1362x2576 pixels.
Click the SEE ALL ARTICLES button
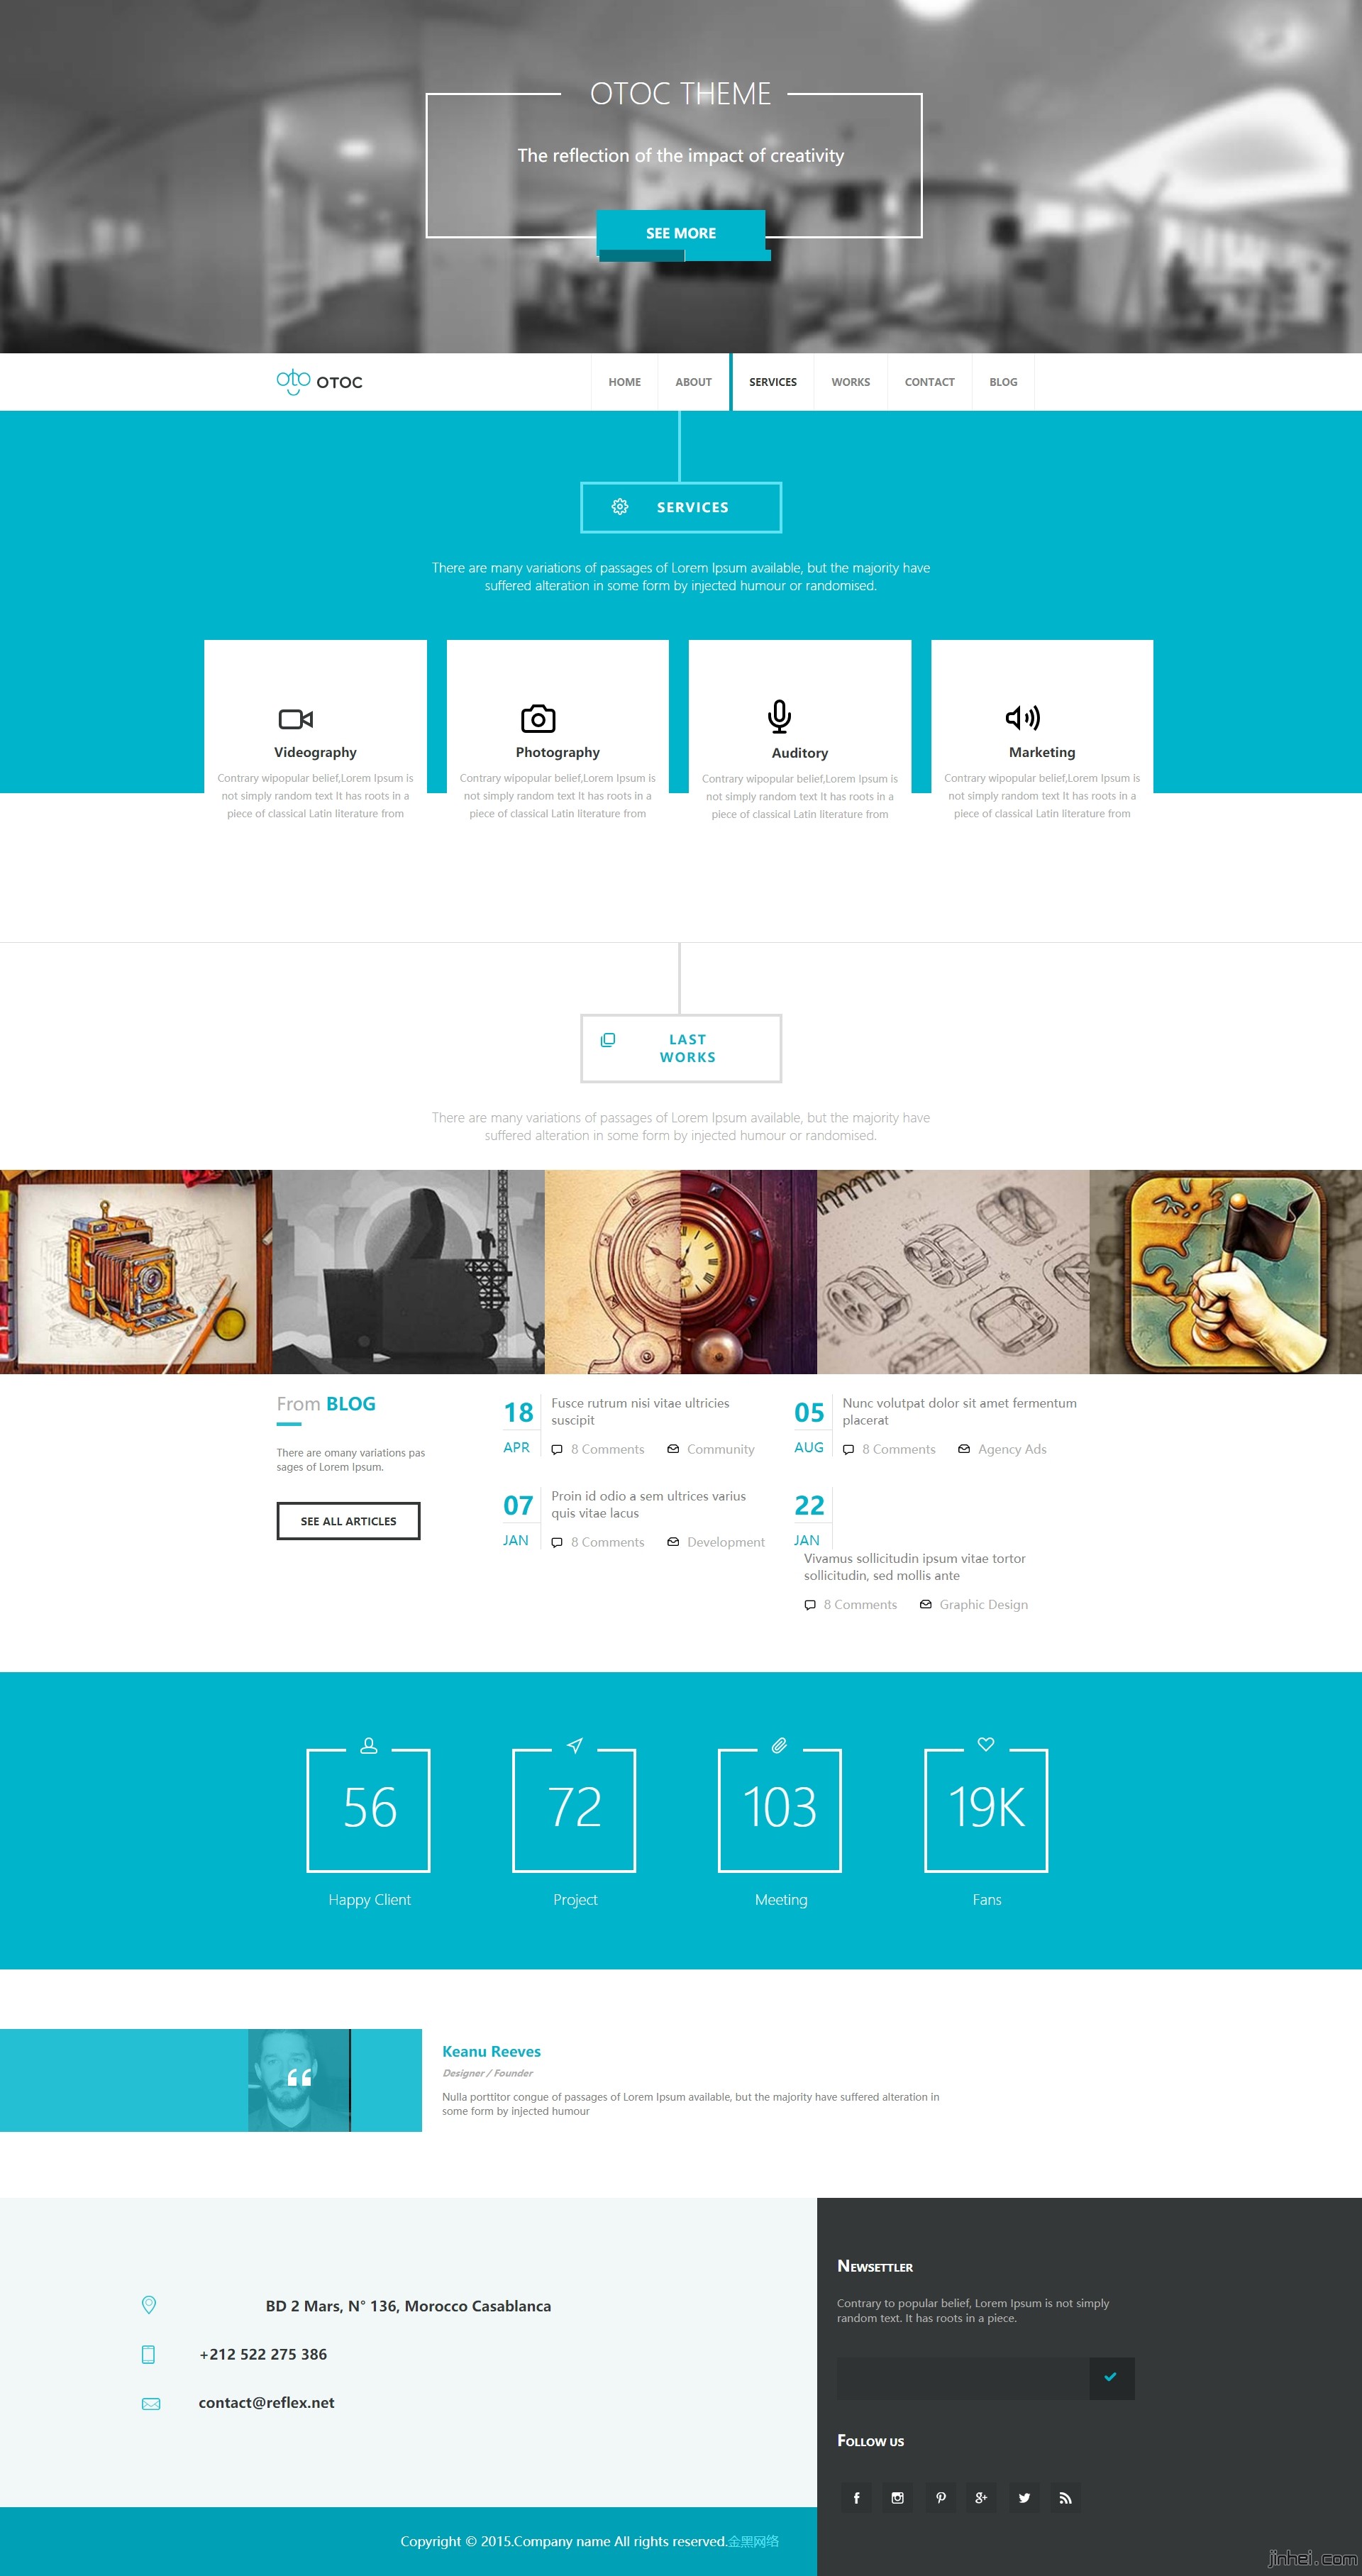332,1521
